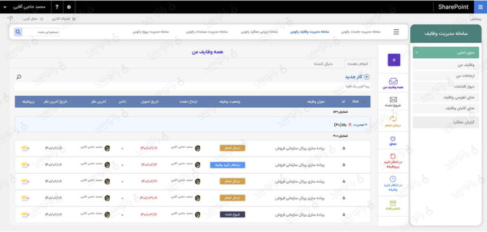The width and height of the screenshot is (487, 232).
Task: Sort by وضعیت وظیفه column header
Action: click(x=230, y=101)
